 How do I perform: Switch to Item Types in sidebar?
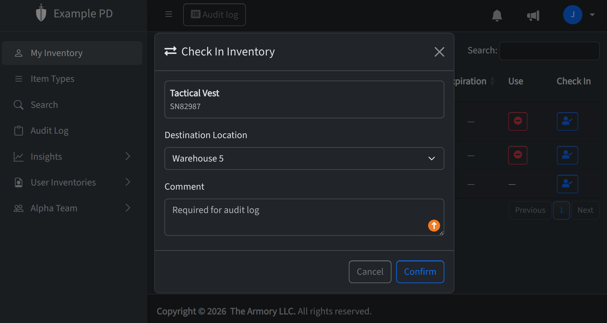(x=52, y=79)
